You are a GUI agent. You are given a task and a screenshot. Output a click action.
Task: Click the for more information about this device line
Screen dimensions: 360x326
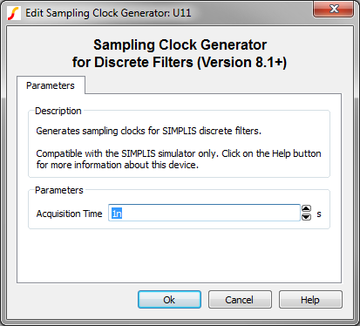pos(118,165)
